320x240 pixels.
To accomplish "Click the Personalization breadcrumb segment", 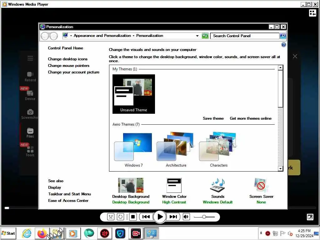I will pyautogui.click(x=150, y=36).
